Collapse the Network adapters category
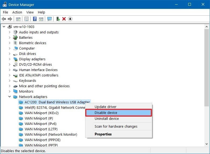210x154 pixels. coord(10,97)
